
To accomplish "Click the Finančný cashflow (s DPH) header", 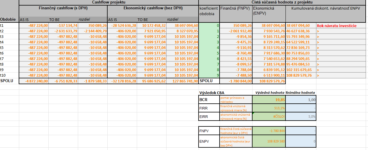I will (x=63, y=8).
